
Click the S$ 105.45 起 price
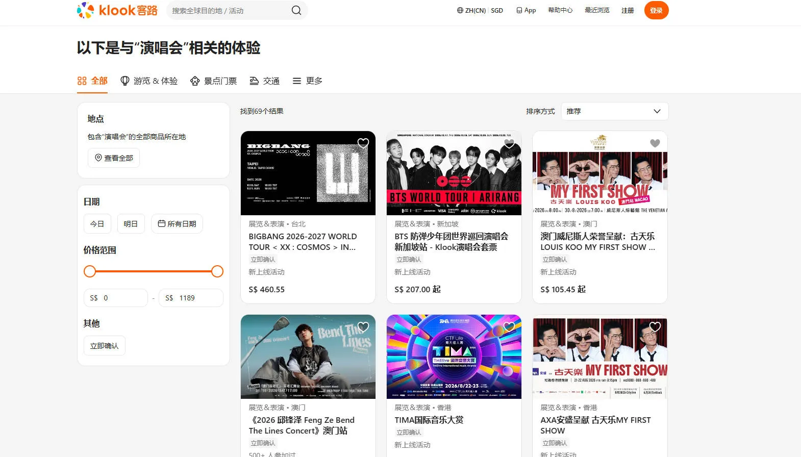pos(563,290)
